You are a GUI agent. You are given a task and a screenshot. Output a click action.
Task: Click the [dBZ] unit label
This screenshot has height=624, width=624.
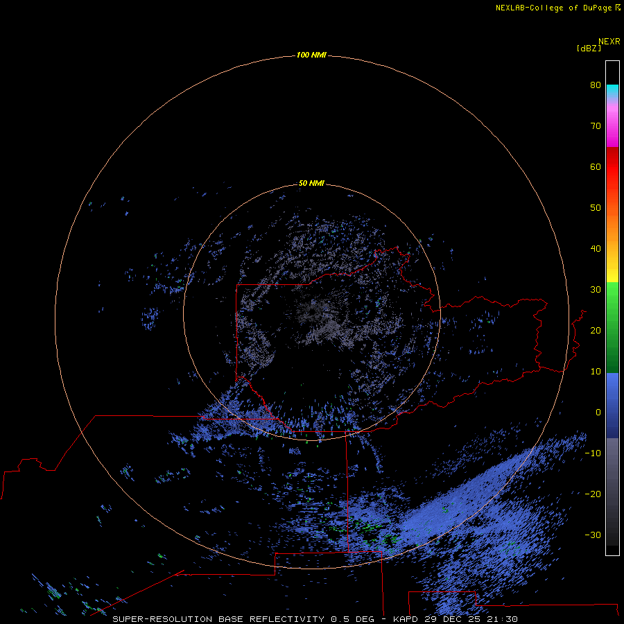pyautogui.click(x=589, y=48)
